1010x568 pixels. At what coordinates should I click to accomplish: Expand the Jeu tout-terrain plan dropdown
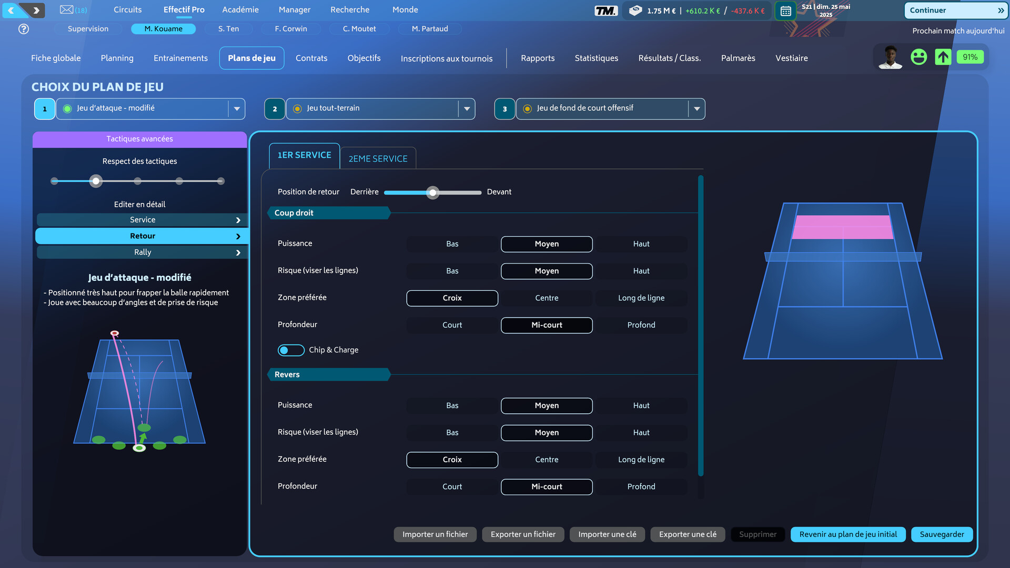(x=467, y=109)
